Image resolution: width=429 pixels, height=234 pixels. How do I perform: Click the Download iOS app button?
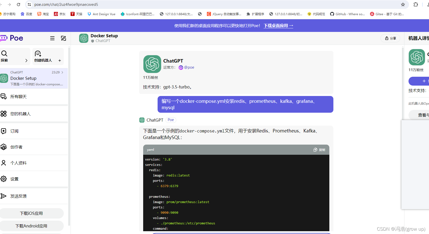pyautogui.click(x=32, y=213)
